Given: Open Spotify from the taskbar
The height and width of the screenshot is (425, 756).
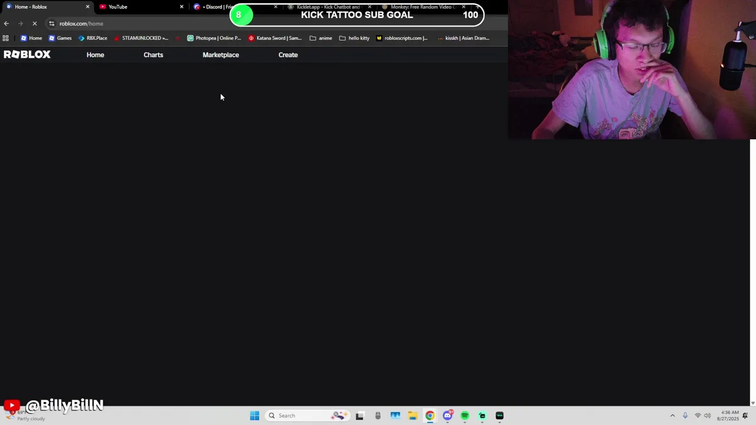Looking at the screenshot, I should coord(465,416).
